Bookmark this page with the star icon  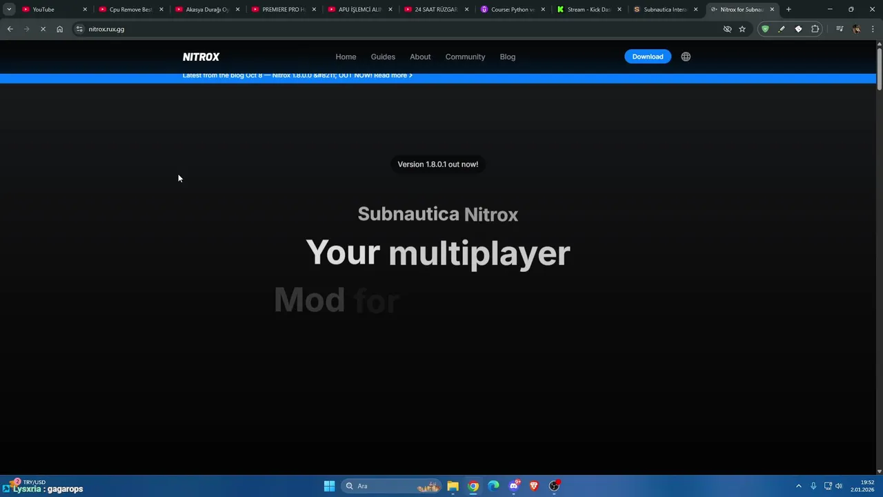point(742,29)
